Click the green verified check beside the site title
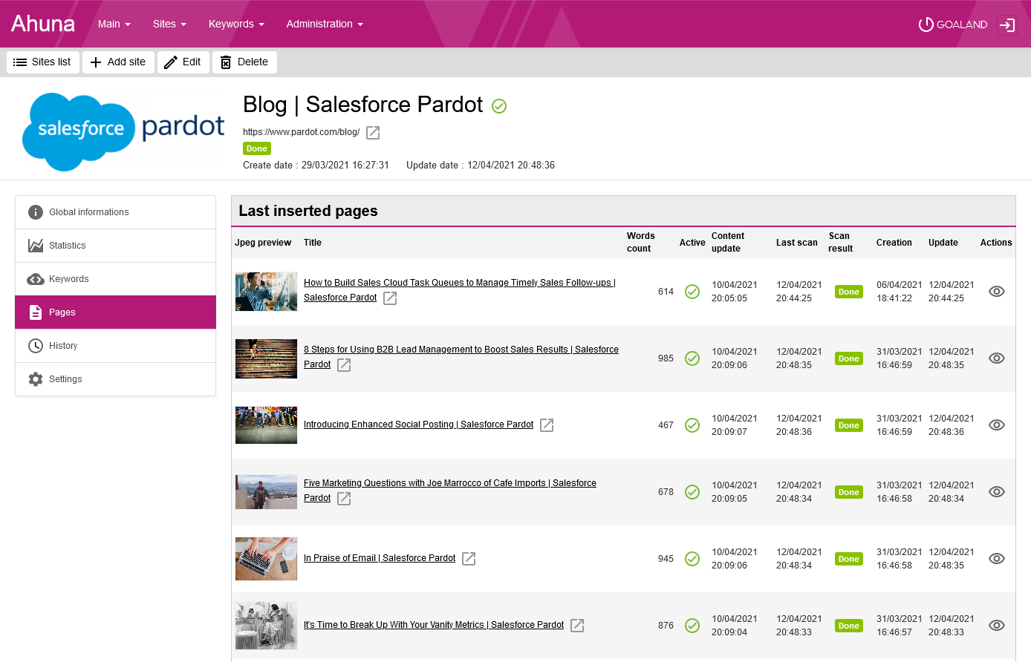The image size is (1031, 662). [499, 106]
